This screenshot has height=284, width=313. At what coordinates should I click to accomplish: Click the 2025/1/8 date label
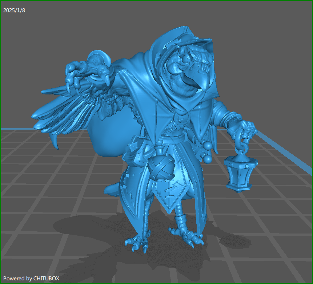coord(14,10)
